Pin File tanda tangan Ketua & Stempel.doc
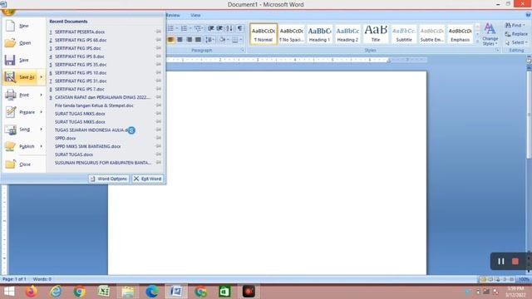 coord(159,105)
